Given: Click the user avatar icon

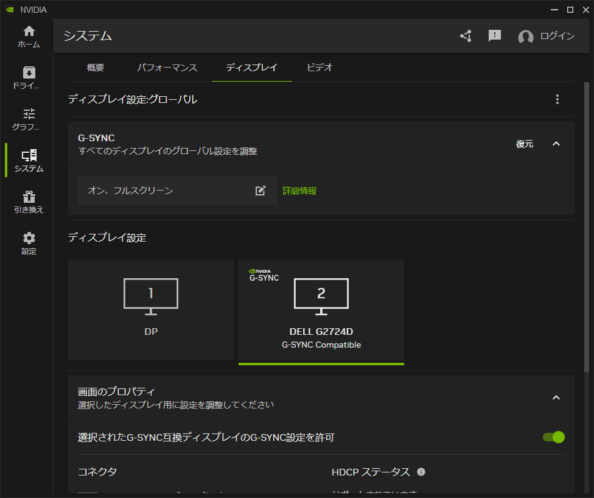Looking at the screenshot, I should coord(526,37).
